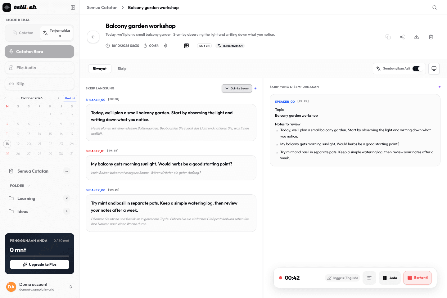
Task: Copy note with duplicate icon
Action: pos(388,37)
